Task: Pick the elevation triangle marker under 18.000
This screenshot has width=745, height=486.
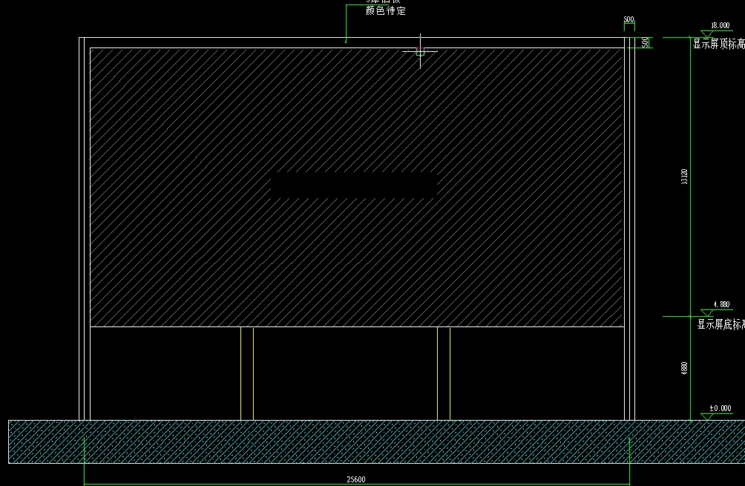Action: pos(706,34)
